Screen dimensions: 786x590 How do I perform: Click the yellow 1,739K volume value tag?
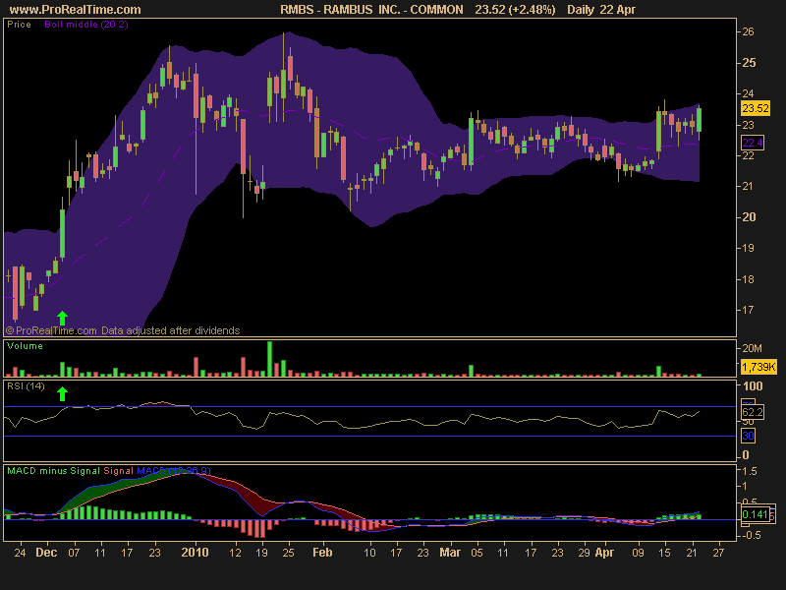758,367
